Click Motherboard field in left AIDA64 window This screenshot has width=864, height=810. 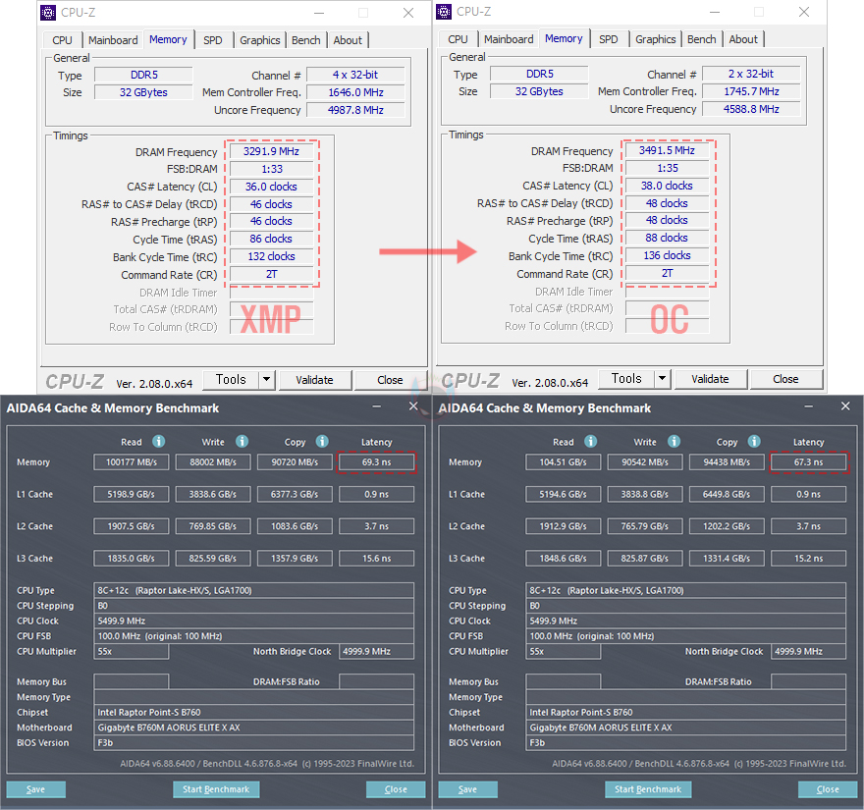(x=254, y=728)
